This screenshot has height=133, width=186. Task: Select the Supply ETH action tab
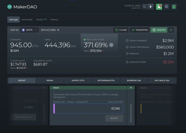pyautogui.click(x=78, y=80)
